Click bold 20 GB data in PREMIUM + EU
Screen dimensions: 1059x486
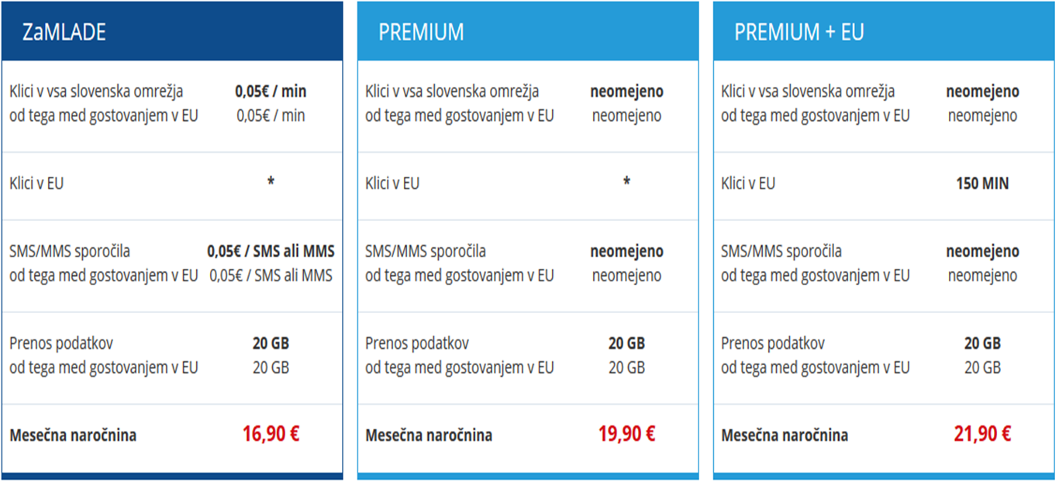[982, 343]
